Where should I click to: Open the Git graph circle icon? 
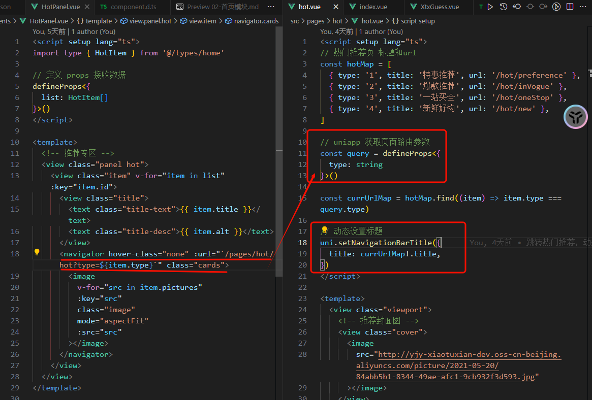coord(556,7)
